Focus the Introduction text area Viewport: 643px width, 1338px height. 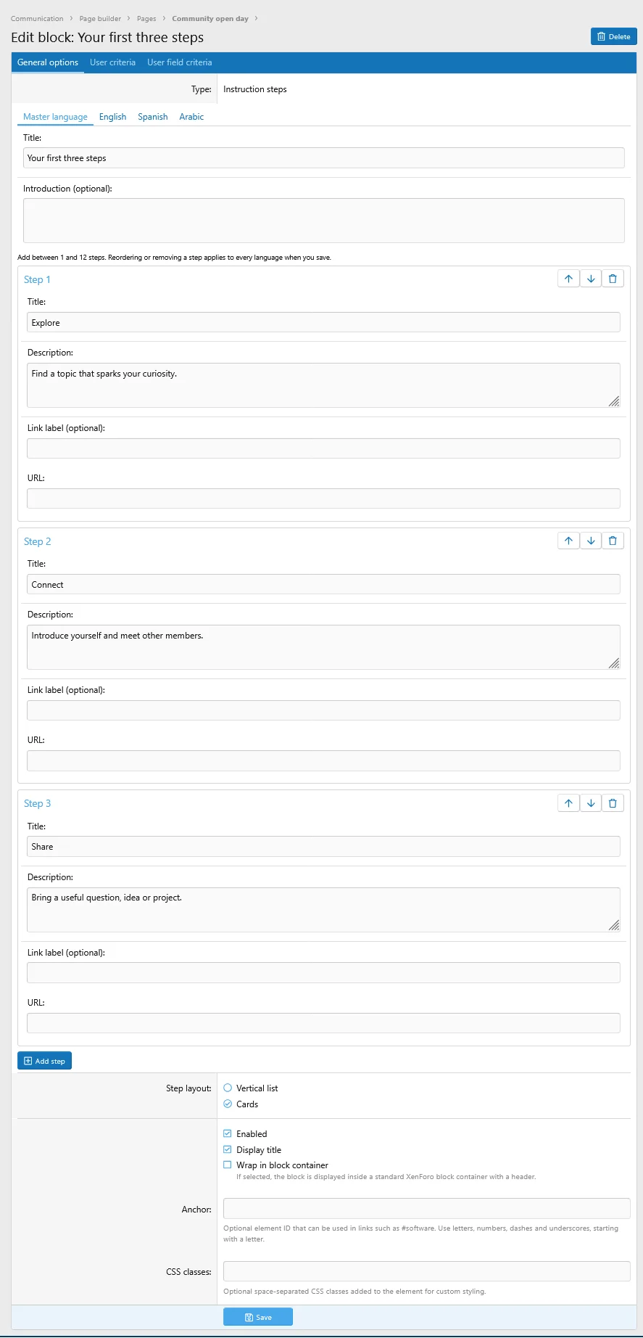click(x=324, y=221)
